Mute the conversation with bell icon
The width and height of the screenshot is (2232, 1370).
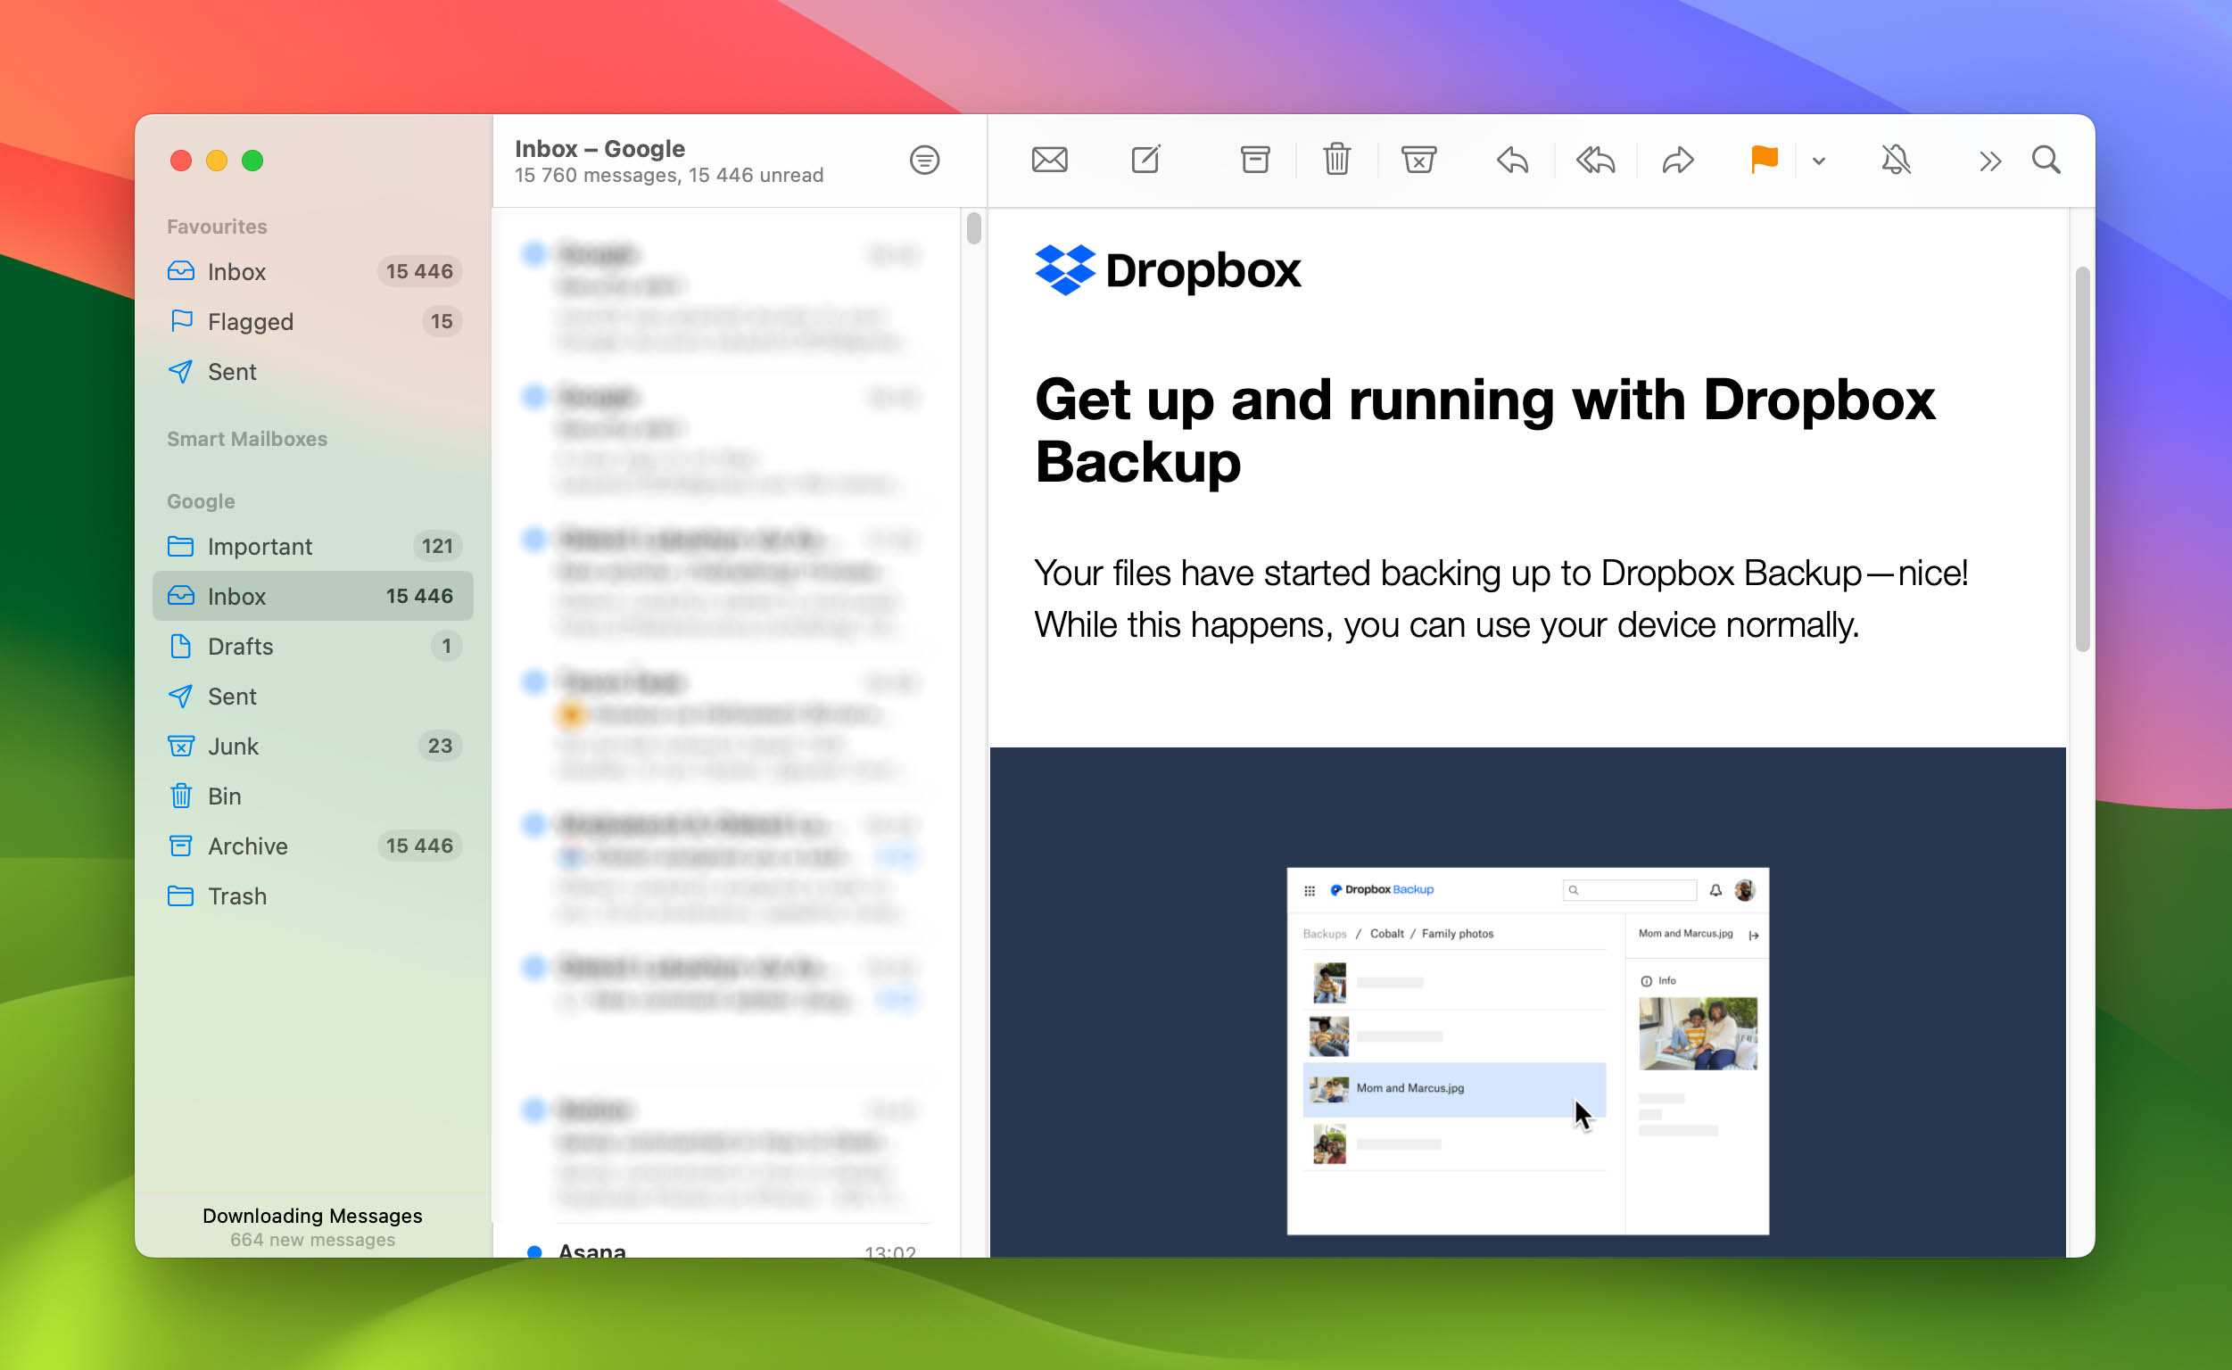coord(1895,161)
